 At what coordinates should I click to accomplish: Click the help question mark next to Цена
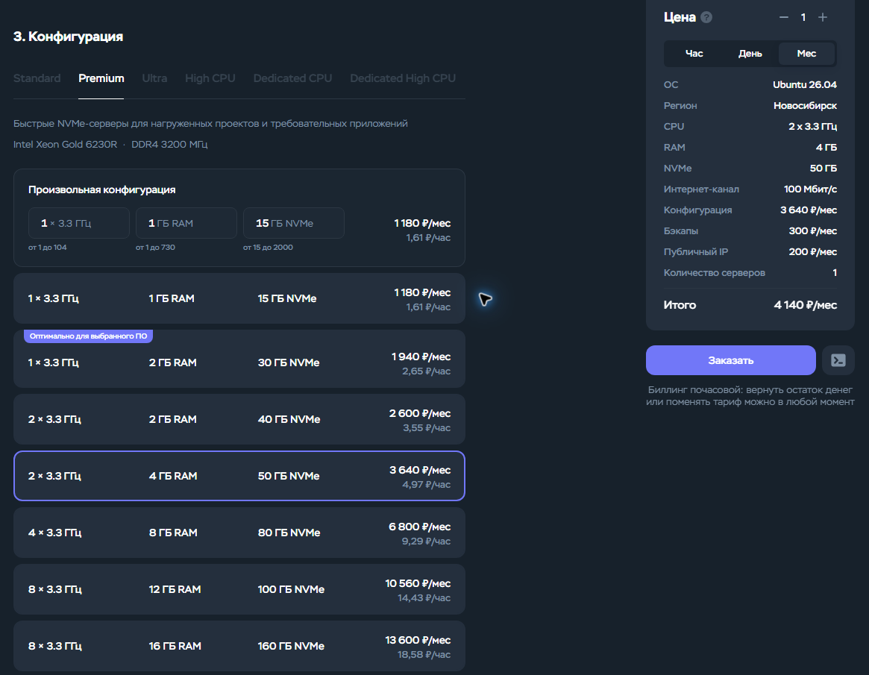coord(706,17)
